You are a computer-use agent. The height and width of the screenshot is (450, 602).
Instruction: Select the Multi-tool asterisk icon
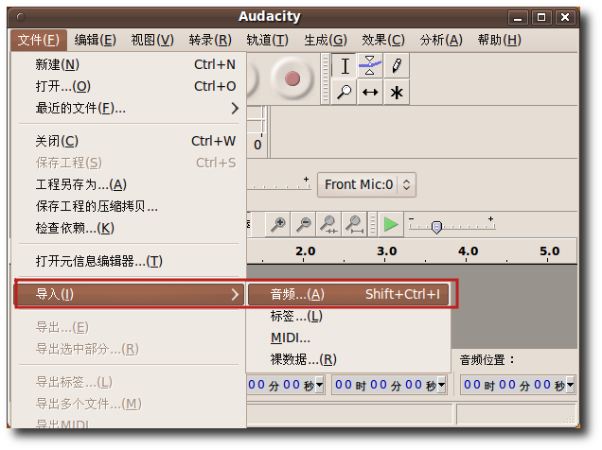pos(397,92)
